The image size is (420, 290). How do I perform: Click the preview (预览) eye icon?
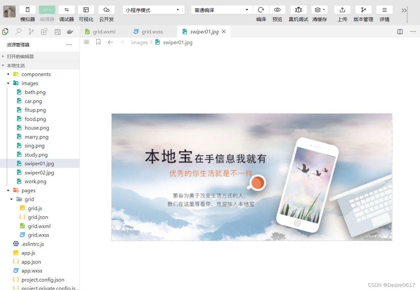coord(277,10)
